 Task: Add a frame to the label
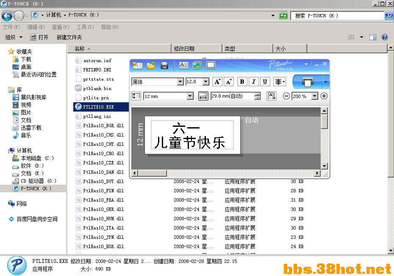(x=211, y=65)
